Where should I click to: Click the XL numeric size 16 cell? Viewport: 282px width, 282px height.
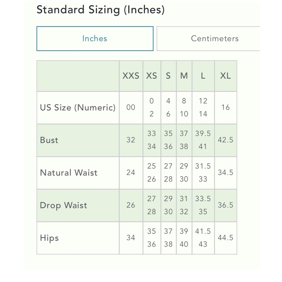click(225, 107)
